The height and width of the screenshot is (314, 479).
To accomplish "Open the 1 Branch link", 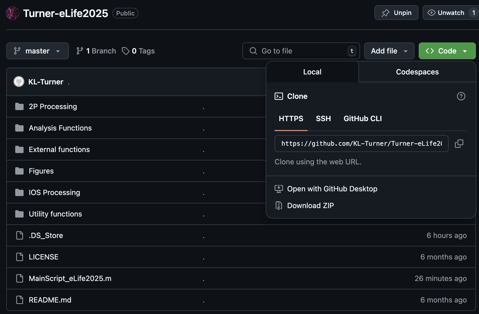I will [96, 51].
